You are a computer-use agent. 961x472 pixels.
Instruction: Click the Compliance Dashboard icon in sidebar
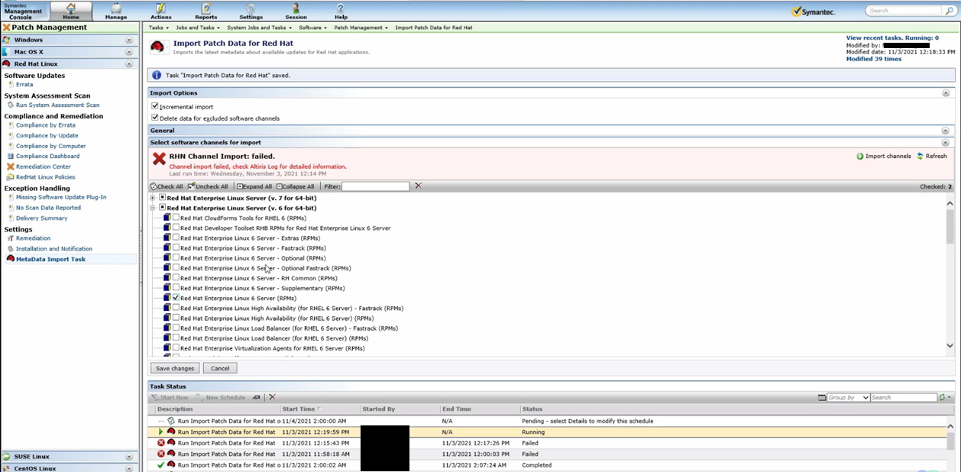click(11, 156)
